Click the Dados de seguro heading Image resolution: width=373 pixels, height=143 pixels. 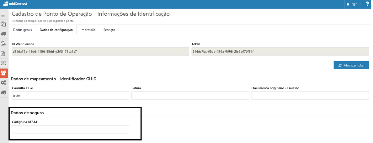[x=27, y=113]
